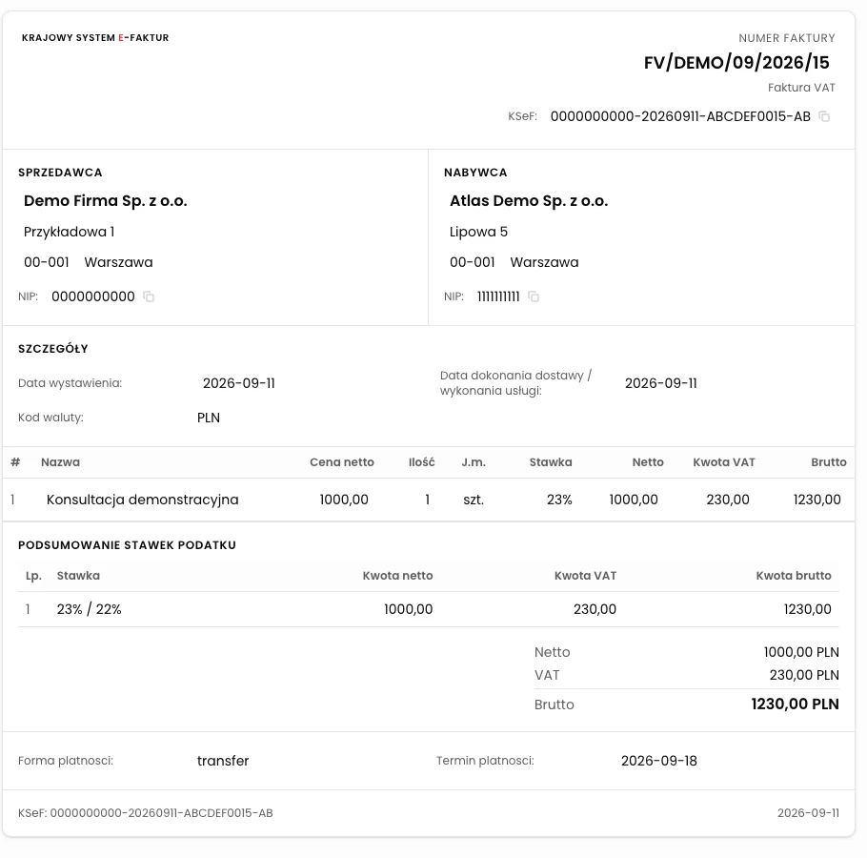
Task: Click the Brutto column header
Action: click(828, 462)
